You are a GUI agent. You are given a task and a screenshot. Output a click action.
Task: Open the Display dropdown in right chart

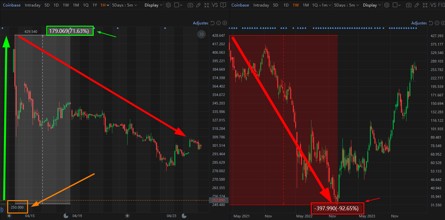click(372, 5)
